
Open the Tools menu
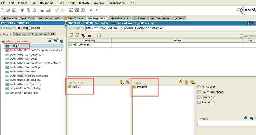(71, 3)
